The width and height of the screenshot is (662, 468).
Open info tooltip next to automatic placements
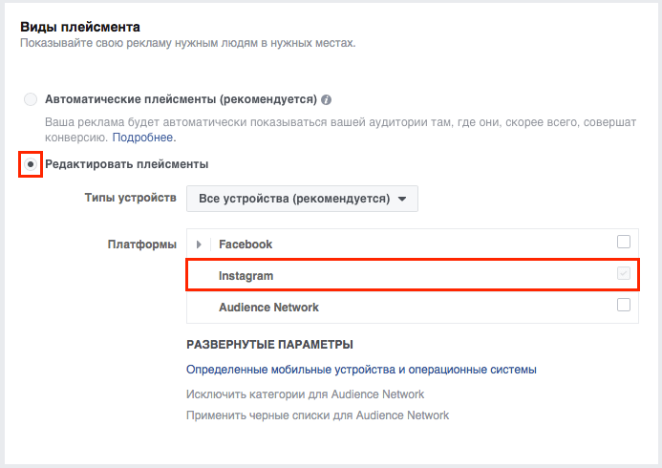pyautogui.click(x=326, y=100)
